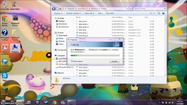Open HP icon on the taskbar
This screenshot has width=187, height=105.
(37, 102)
